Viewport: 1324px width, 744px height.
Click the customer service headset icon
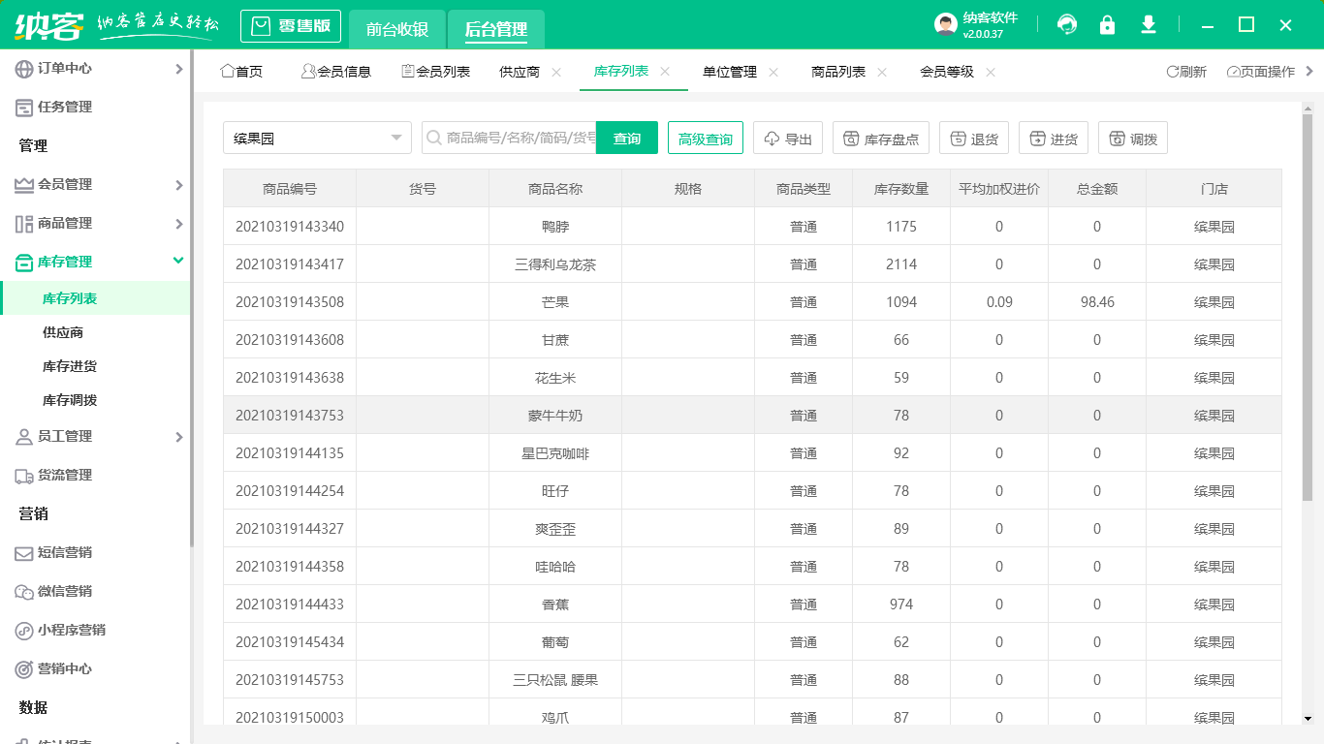[x=1066, y=24]
